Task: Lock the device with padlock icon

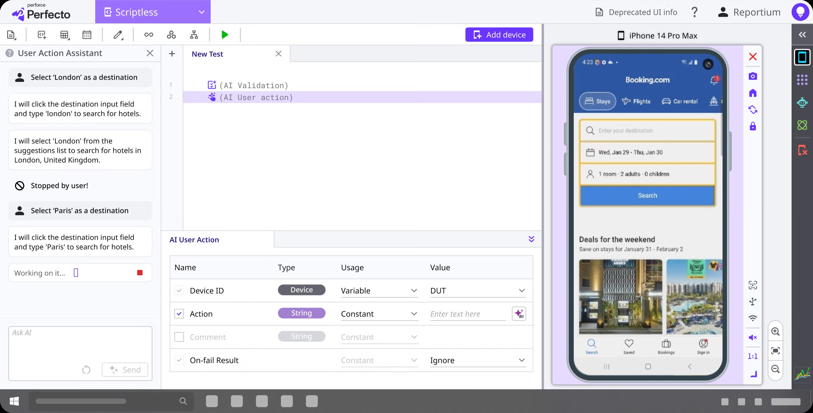Action: (x=753, y=126)
